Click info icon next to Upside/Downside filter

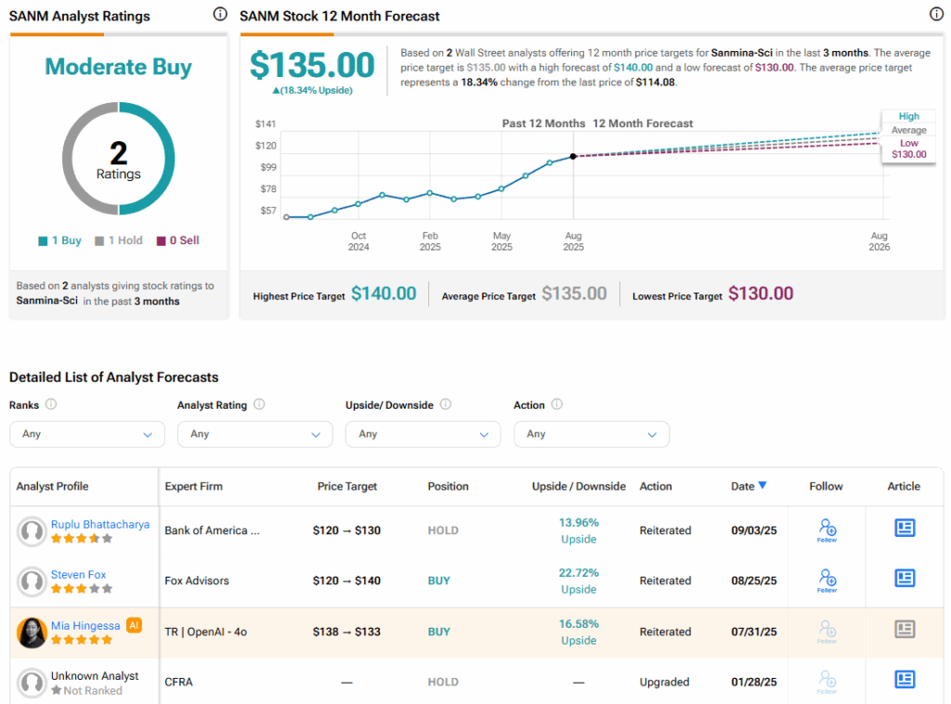click(445, 405)
